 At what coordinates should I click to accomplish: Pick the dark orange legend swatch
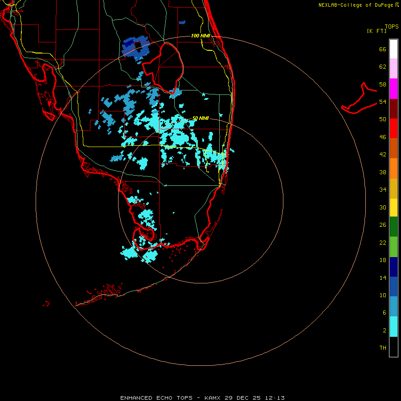(393, 148)
